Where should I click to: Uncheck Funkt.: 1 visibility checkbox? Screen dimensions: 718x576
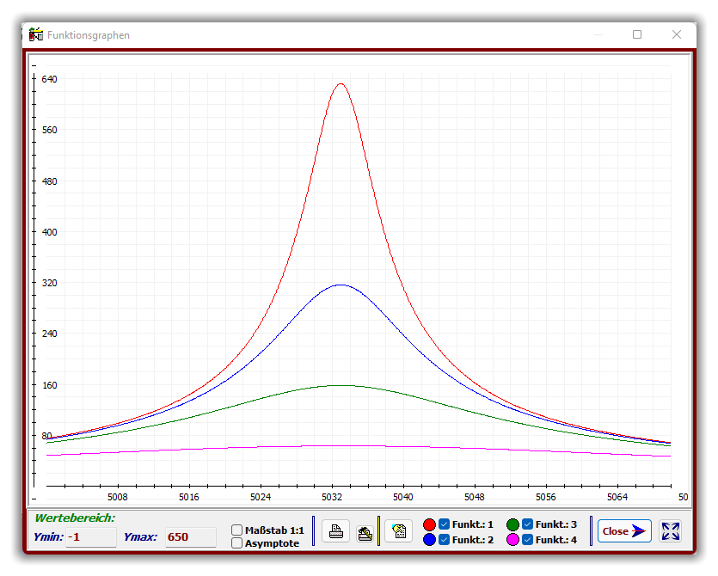445,524
